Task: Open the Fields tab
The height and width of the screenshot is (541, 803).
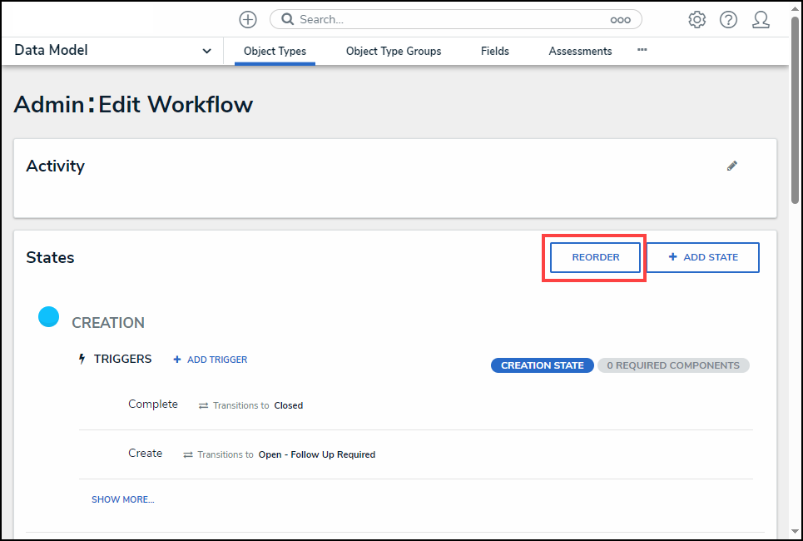Action: click(494, 51)
